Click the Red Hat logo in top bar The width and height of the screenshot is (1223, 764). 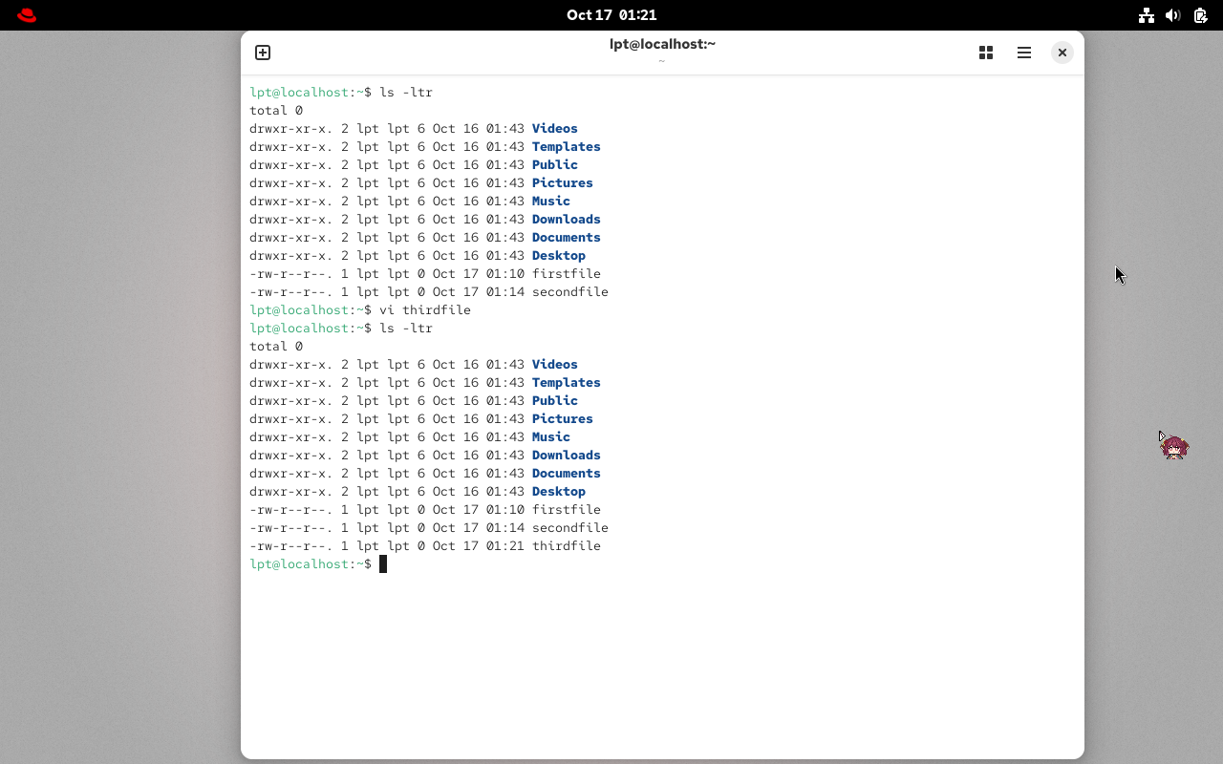coord(26,14)
